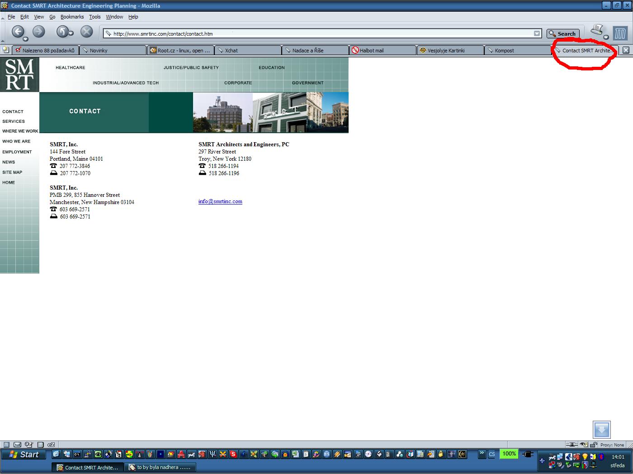Open the Go menu
The width and height of the screenshot is (633, 474).
click(x=52, y=17)
